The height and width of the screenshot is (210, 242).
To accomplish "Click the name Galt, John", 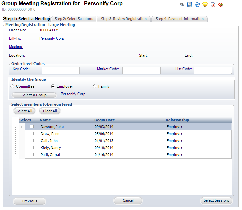I will 49,141.
